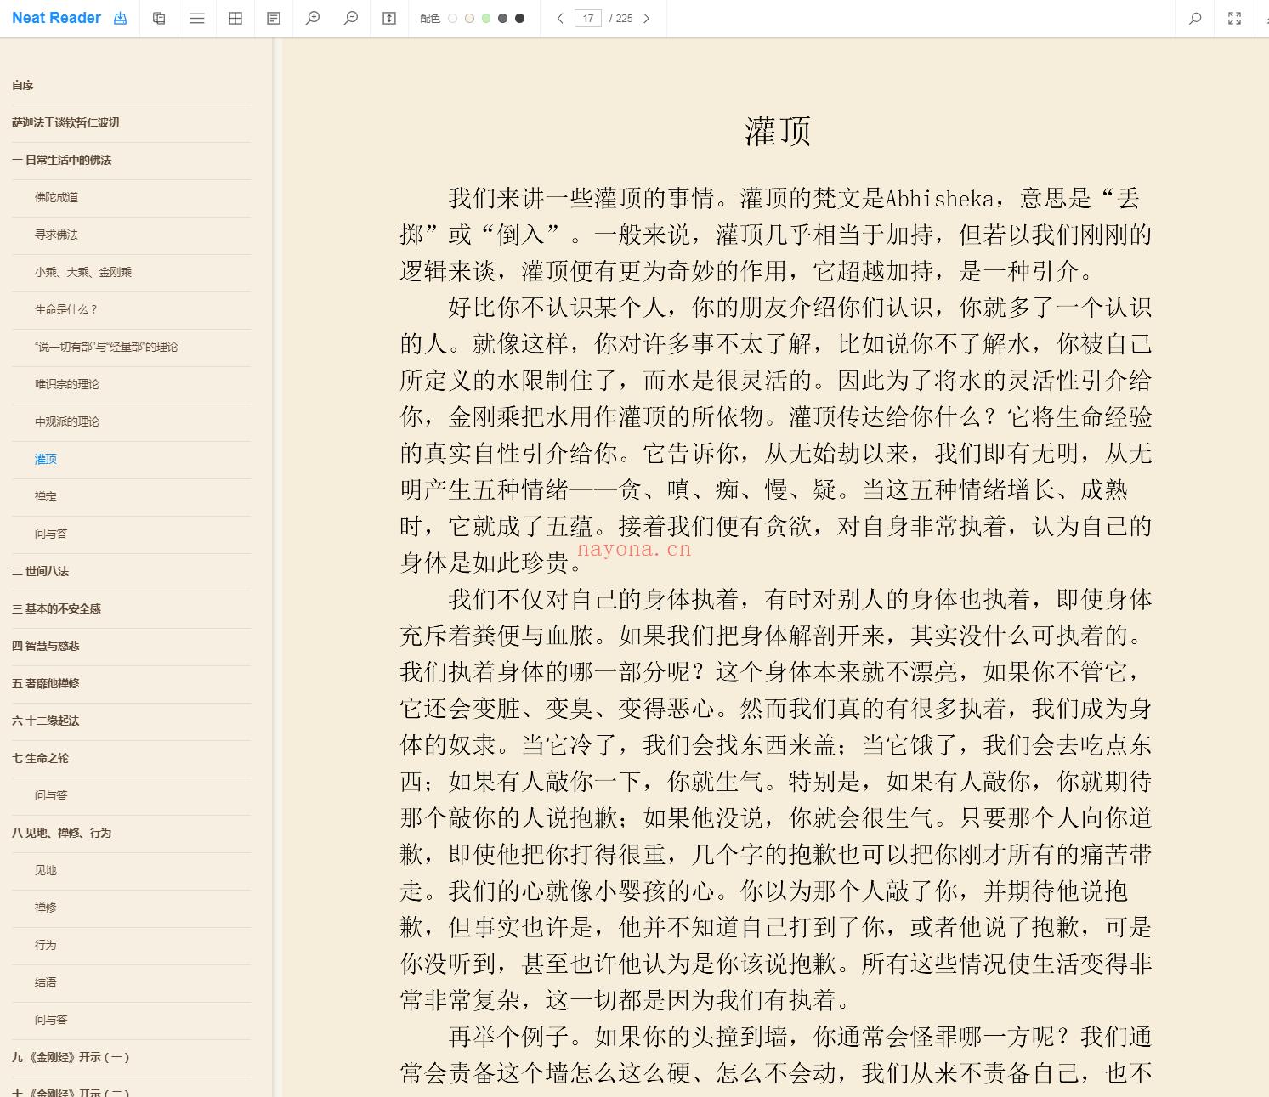The height and width of the screenshot is (1097, 1269).
Task: Click the library/copy pages icon
Action: [x=159, y=18]
